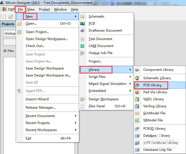Click the Text Document page icon
The image size is (186, 154).
82,39
